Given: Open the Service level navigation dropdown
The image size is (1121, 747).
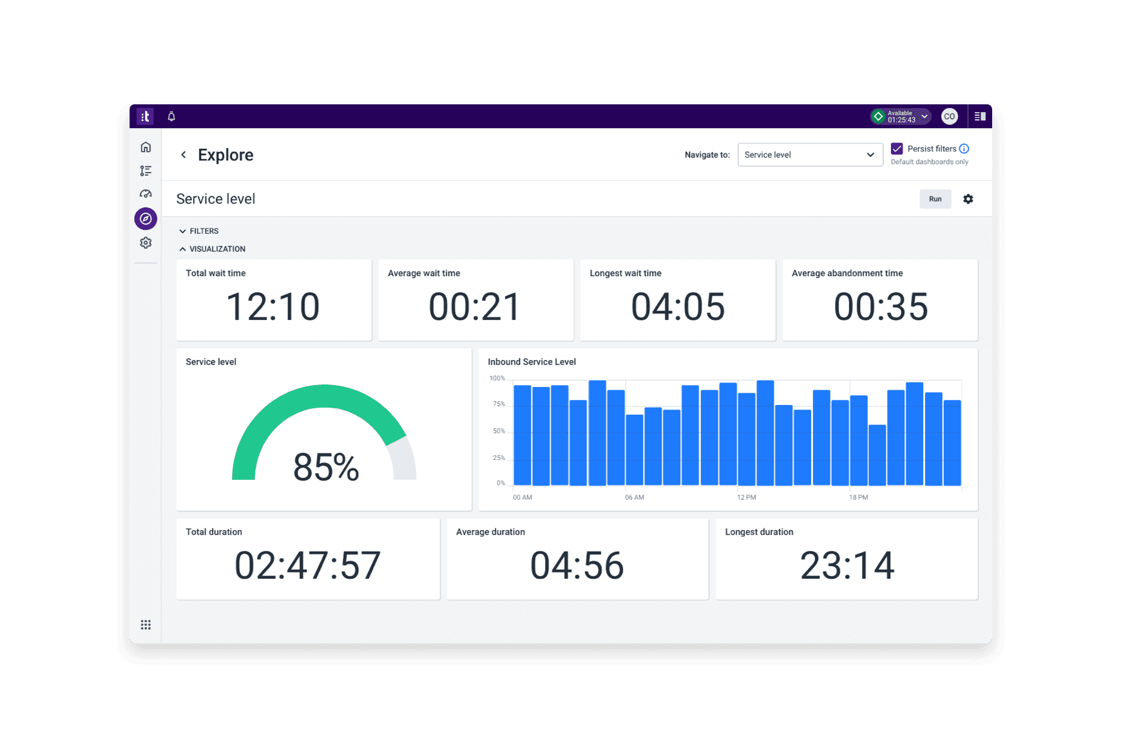Looking at the screenshot, I should tap(810, 155).
